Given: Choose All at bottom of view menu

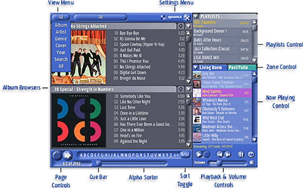Looking at the screenshot, I should [x=61, y=66].
